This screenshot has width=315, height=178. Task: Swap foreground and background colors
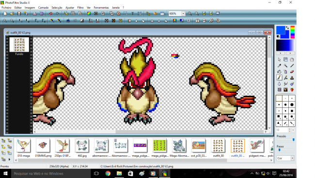(287, 28)
